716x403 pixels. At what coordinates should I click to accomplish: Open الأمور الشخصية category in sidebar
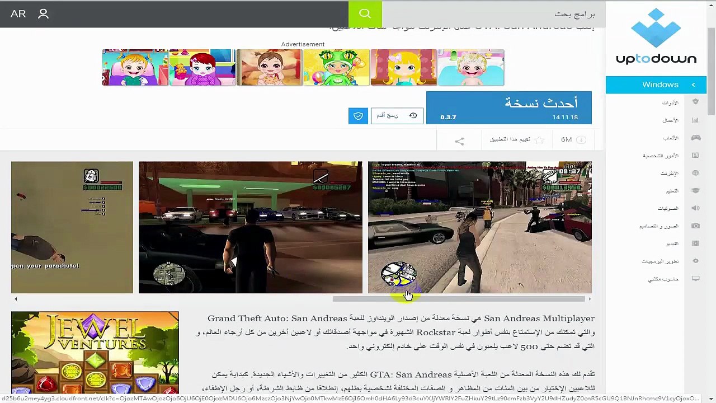pos(661,156)
